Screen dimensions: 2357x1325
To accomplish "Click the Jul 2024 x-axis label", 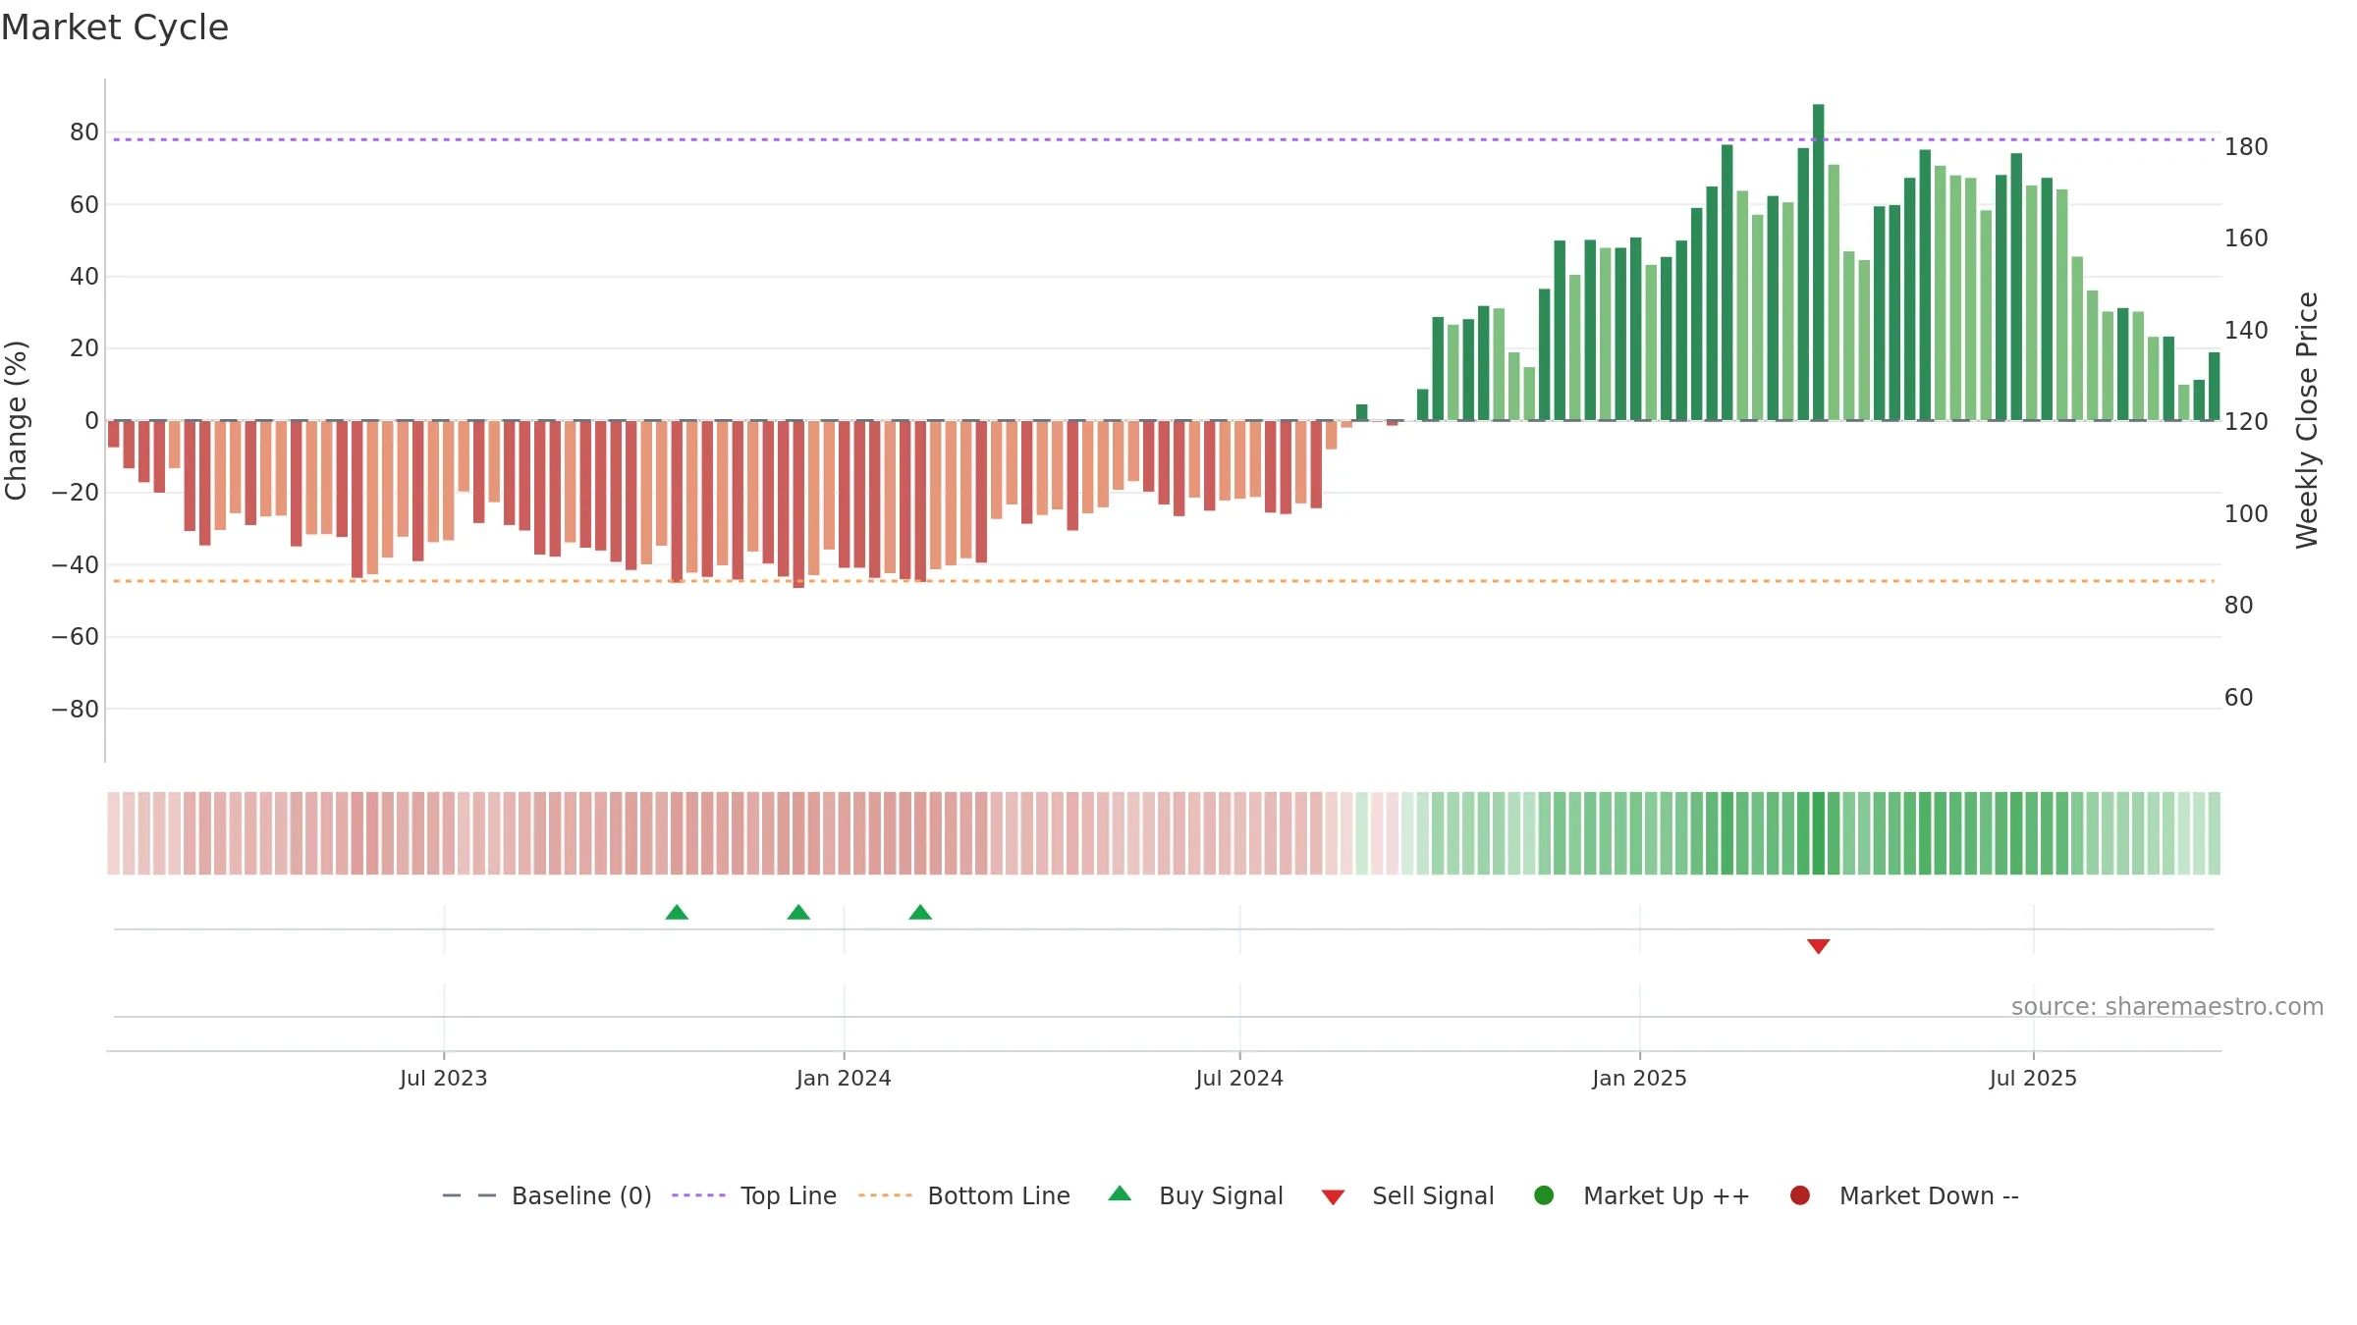I will (1239, 1078).
